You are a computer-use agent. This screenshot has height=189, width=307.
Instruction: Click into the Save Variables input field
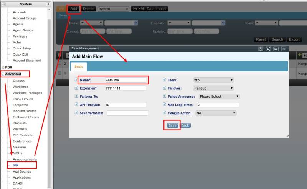click(x=127, y=113)
